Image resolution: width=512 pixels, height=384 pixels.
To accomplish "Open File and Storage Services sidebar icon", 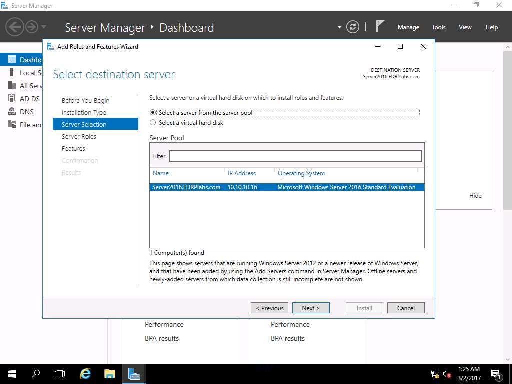I will (12, 124).
